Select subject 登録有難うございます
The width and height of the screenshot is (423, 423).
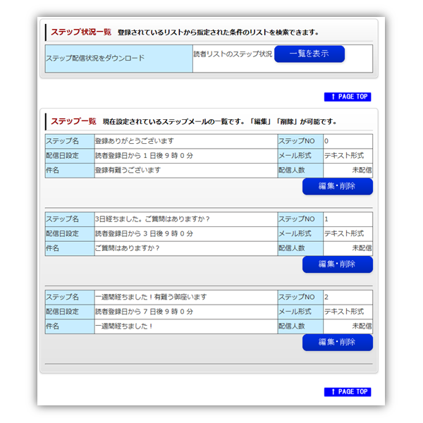[x=128, y=170]
